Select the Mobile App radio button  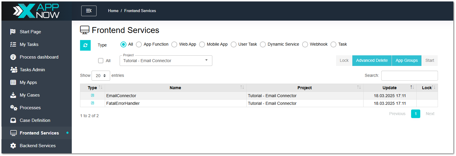(x=202, y=44)
